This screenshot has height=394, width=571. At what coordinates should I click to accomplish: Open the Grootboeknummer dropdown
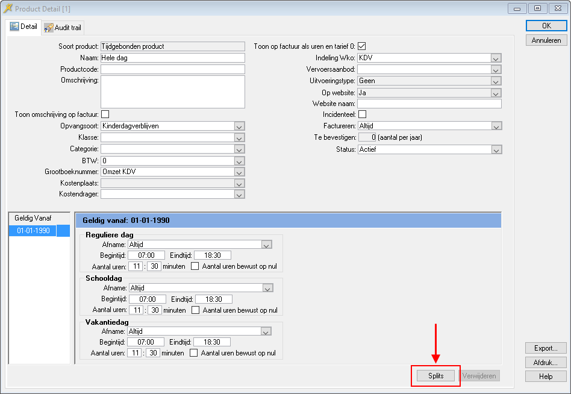click(239, 172)
